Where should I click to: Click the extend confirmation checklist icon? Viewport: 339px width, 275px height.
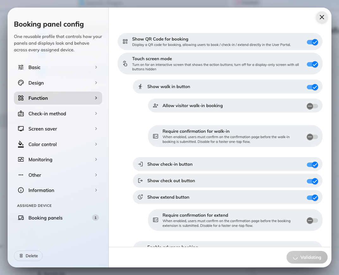coord(156,220)
